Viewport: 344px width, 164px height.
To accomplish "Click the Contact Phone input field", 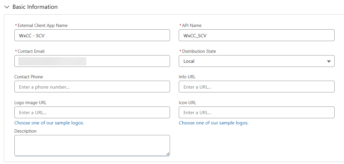I will pos(92,87).
